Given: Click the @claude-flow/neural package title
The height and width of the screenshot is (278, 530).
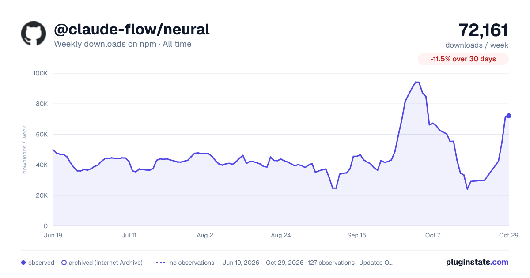Looking at the screenshot, I should coord(132,29).
